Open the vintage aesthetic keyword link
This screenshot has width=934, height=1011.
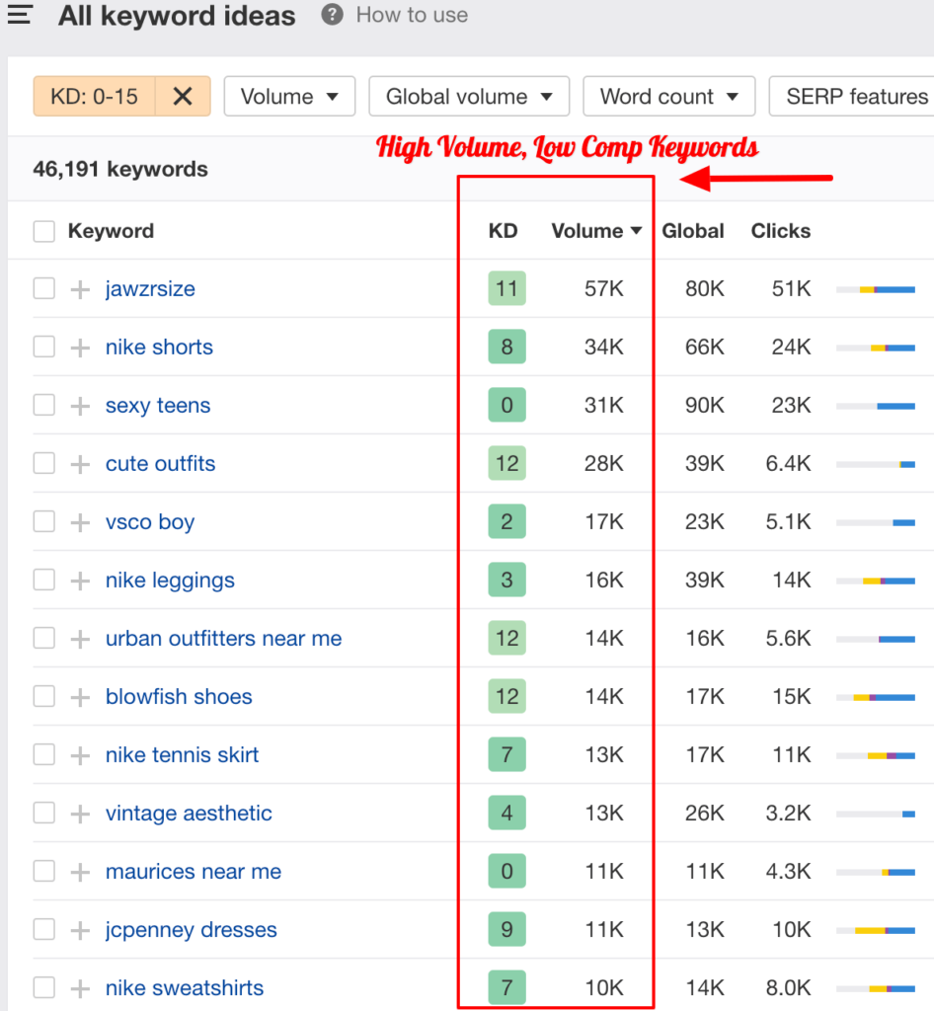click(189, 814)
